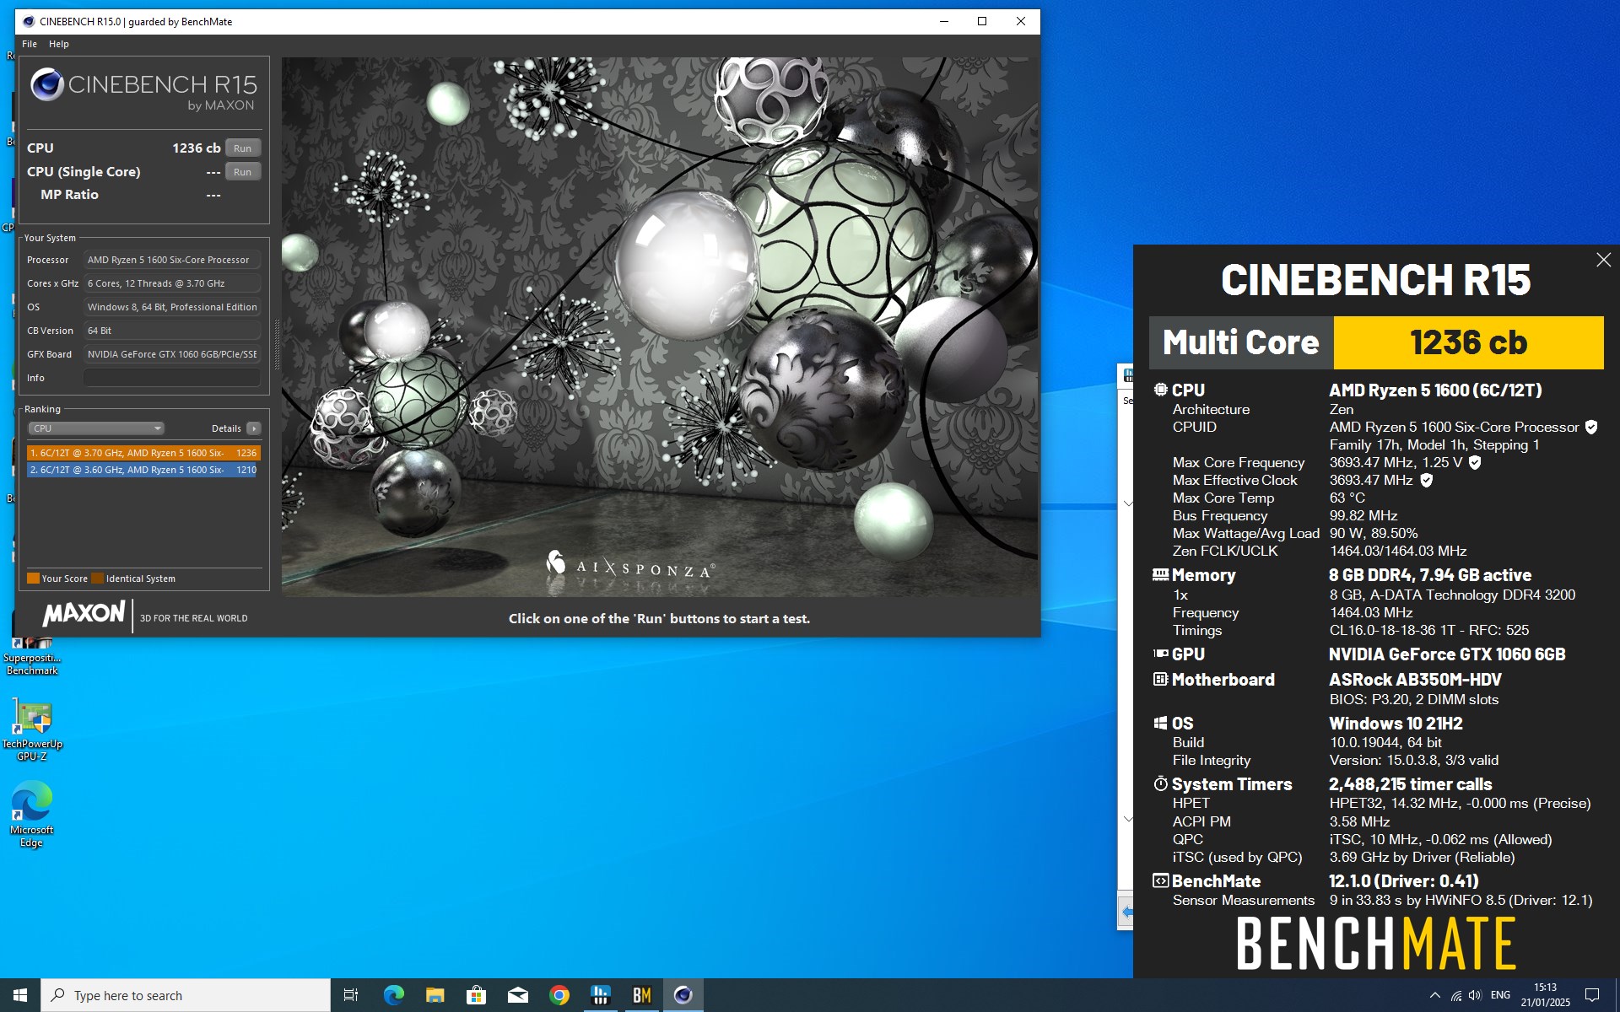Click the CB Version field
The height and width of the screenshot is (1012, 1620).
172,331
